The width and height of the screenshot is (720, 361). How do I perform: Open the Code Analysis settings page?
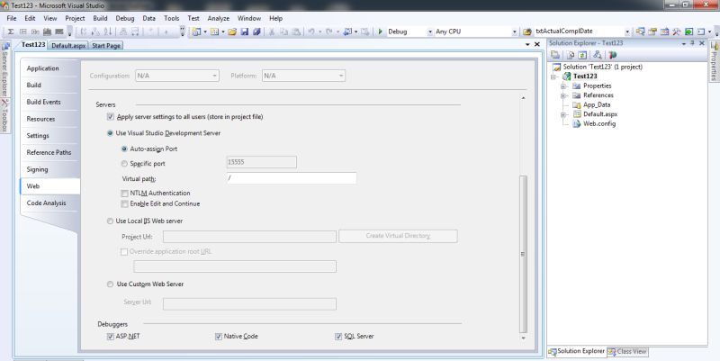click(47, 203)
